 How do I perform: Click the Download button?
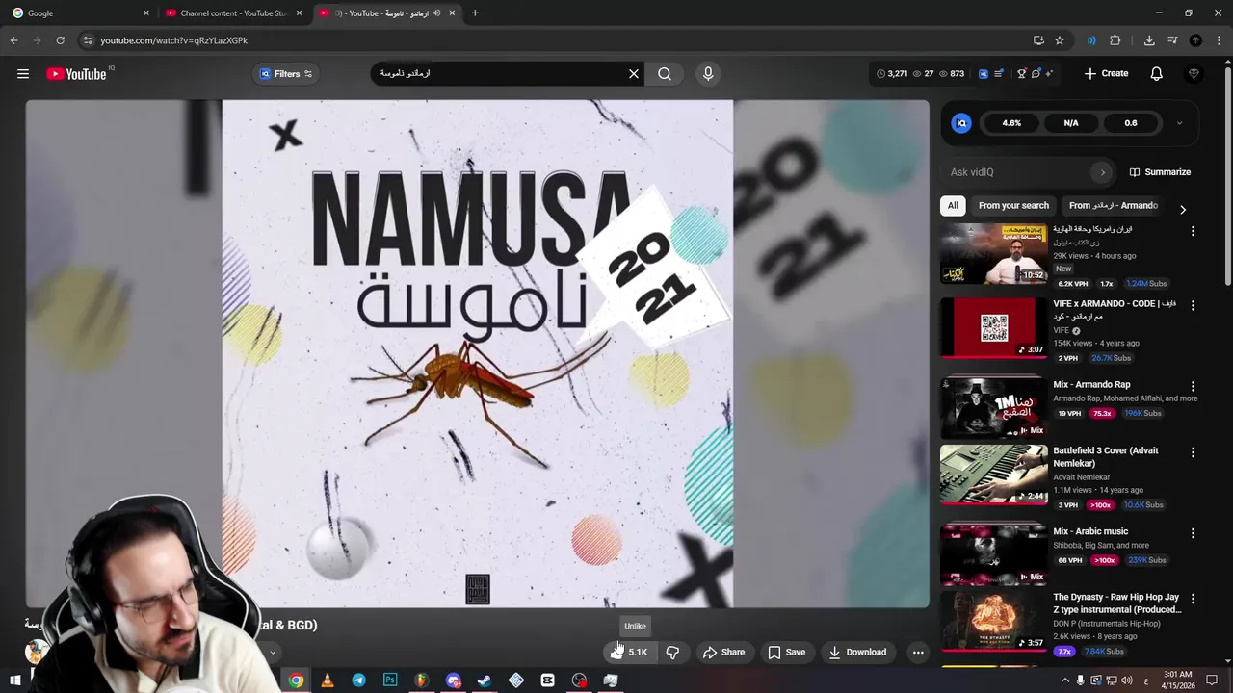click(857, 653)
